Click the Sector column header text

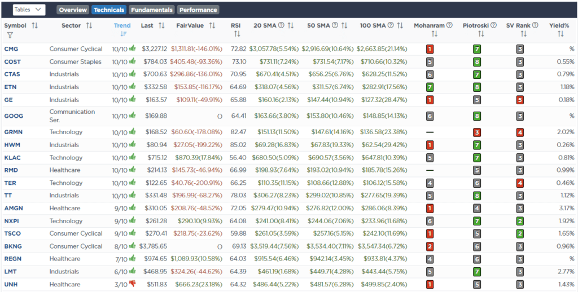pos(71,25)
